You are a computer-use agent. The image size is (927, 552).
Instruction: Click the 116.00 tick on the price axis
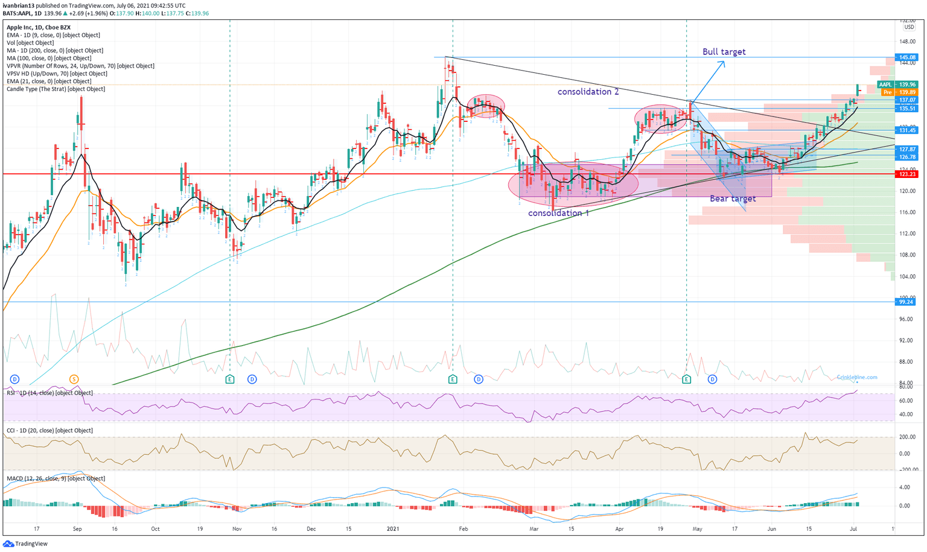(x=907, y=212)
